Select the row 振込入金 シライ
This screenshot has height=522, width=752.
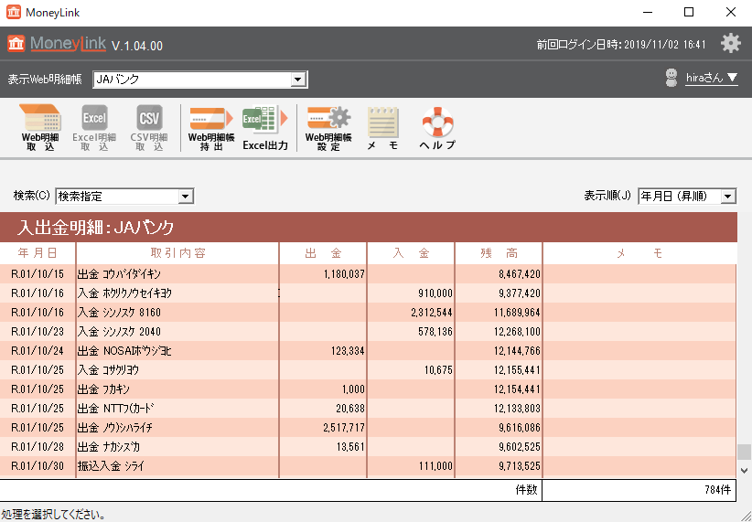tap(368, 466)
